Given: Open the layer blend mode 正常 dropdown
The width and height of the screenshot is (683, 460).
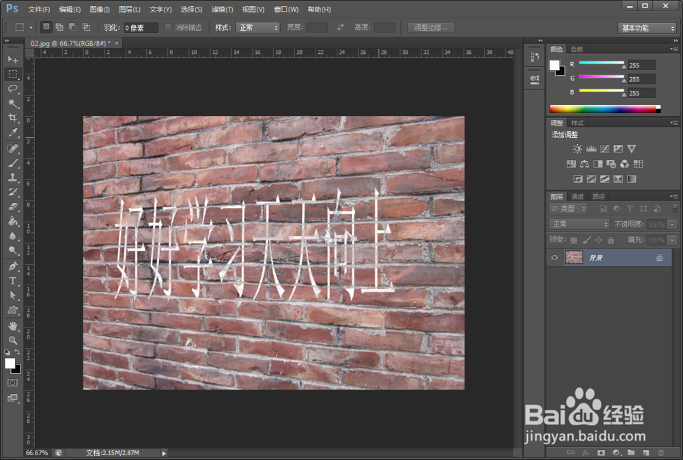Looking at the screenshot, I should click(x=579, y=224).
